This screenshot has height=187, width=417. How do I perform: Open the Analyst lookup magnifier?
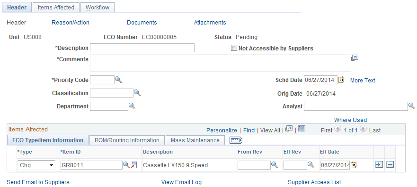pos(412,106)
